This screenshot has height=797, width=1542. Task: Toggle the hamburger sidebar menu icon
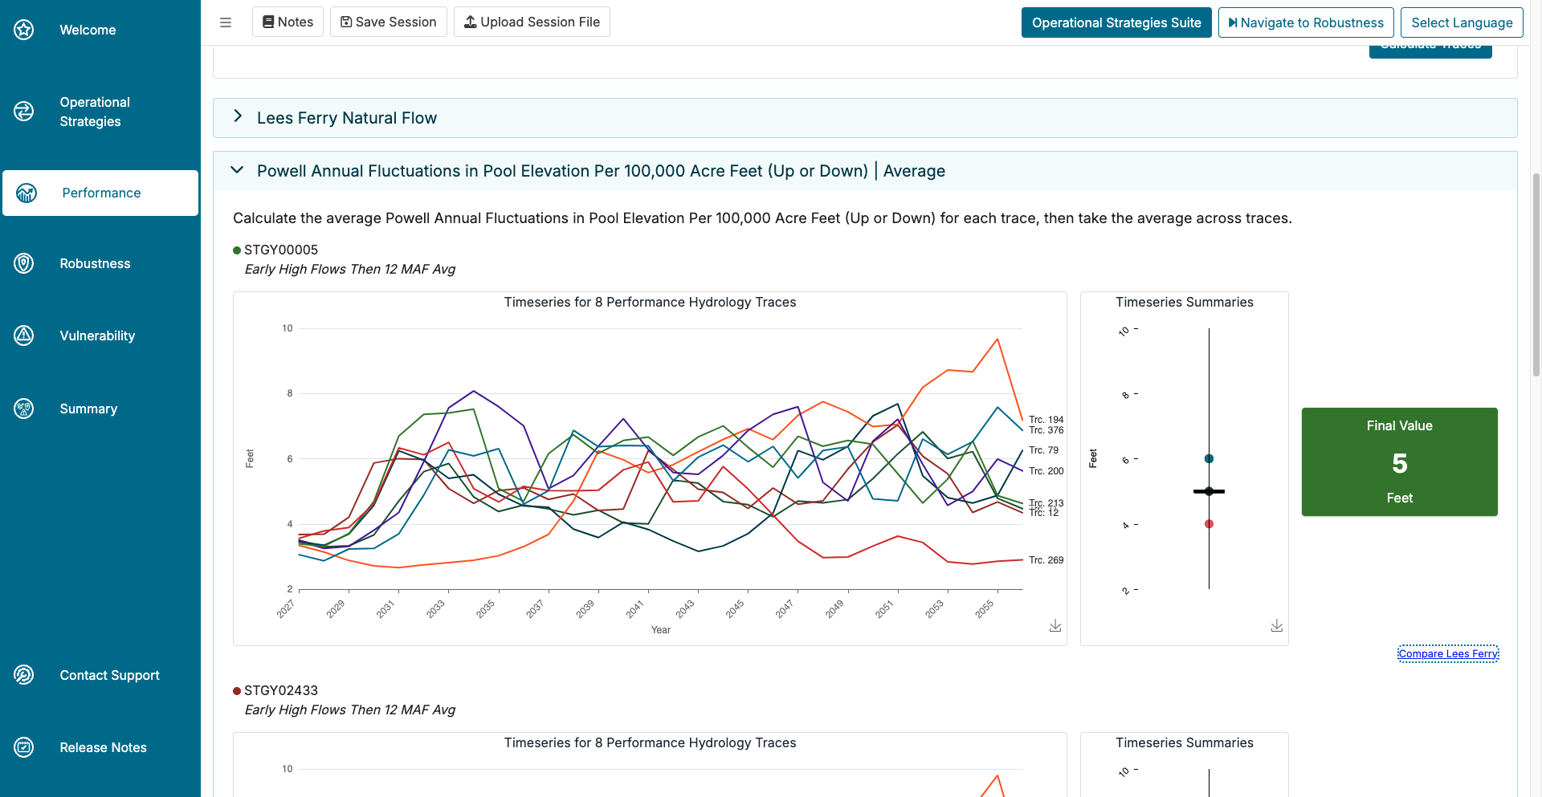(226, 22)
